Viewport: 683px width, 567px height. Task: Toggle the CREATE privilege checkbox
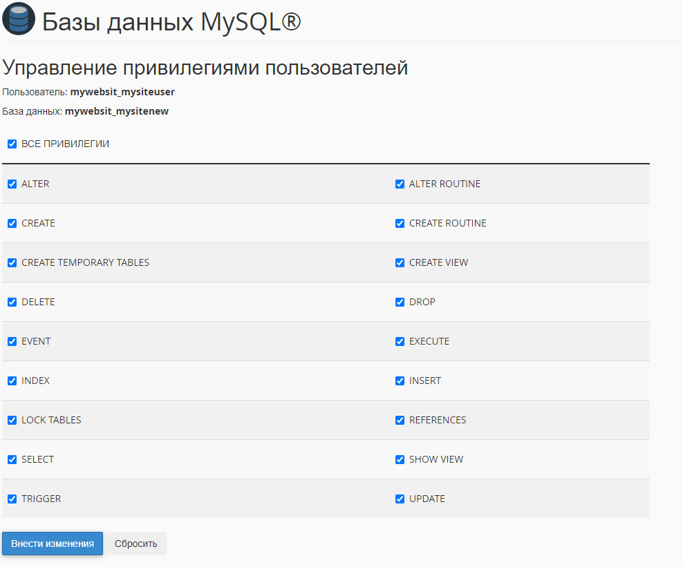click(12, 223)
